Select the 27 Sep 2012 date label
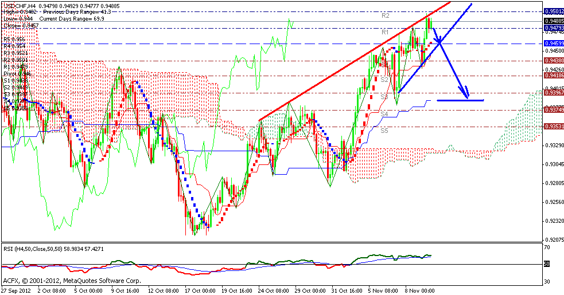Image resolution: width=564 pixels, height=295 pixels. pos(17,290)
